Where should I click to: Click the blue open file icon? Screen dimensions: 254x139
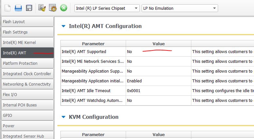coord(18,8)
